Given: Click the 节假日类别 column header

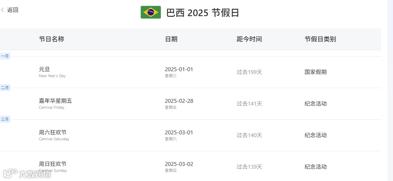Looking at the screenshot, I should 320,39.
